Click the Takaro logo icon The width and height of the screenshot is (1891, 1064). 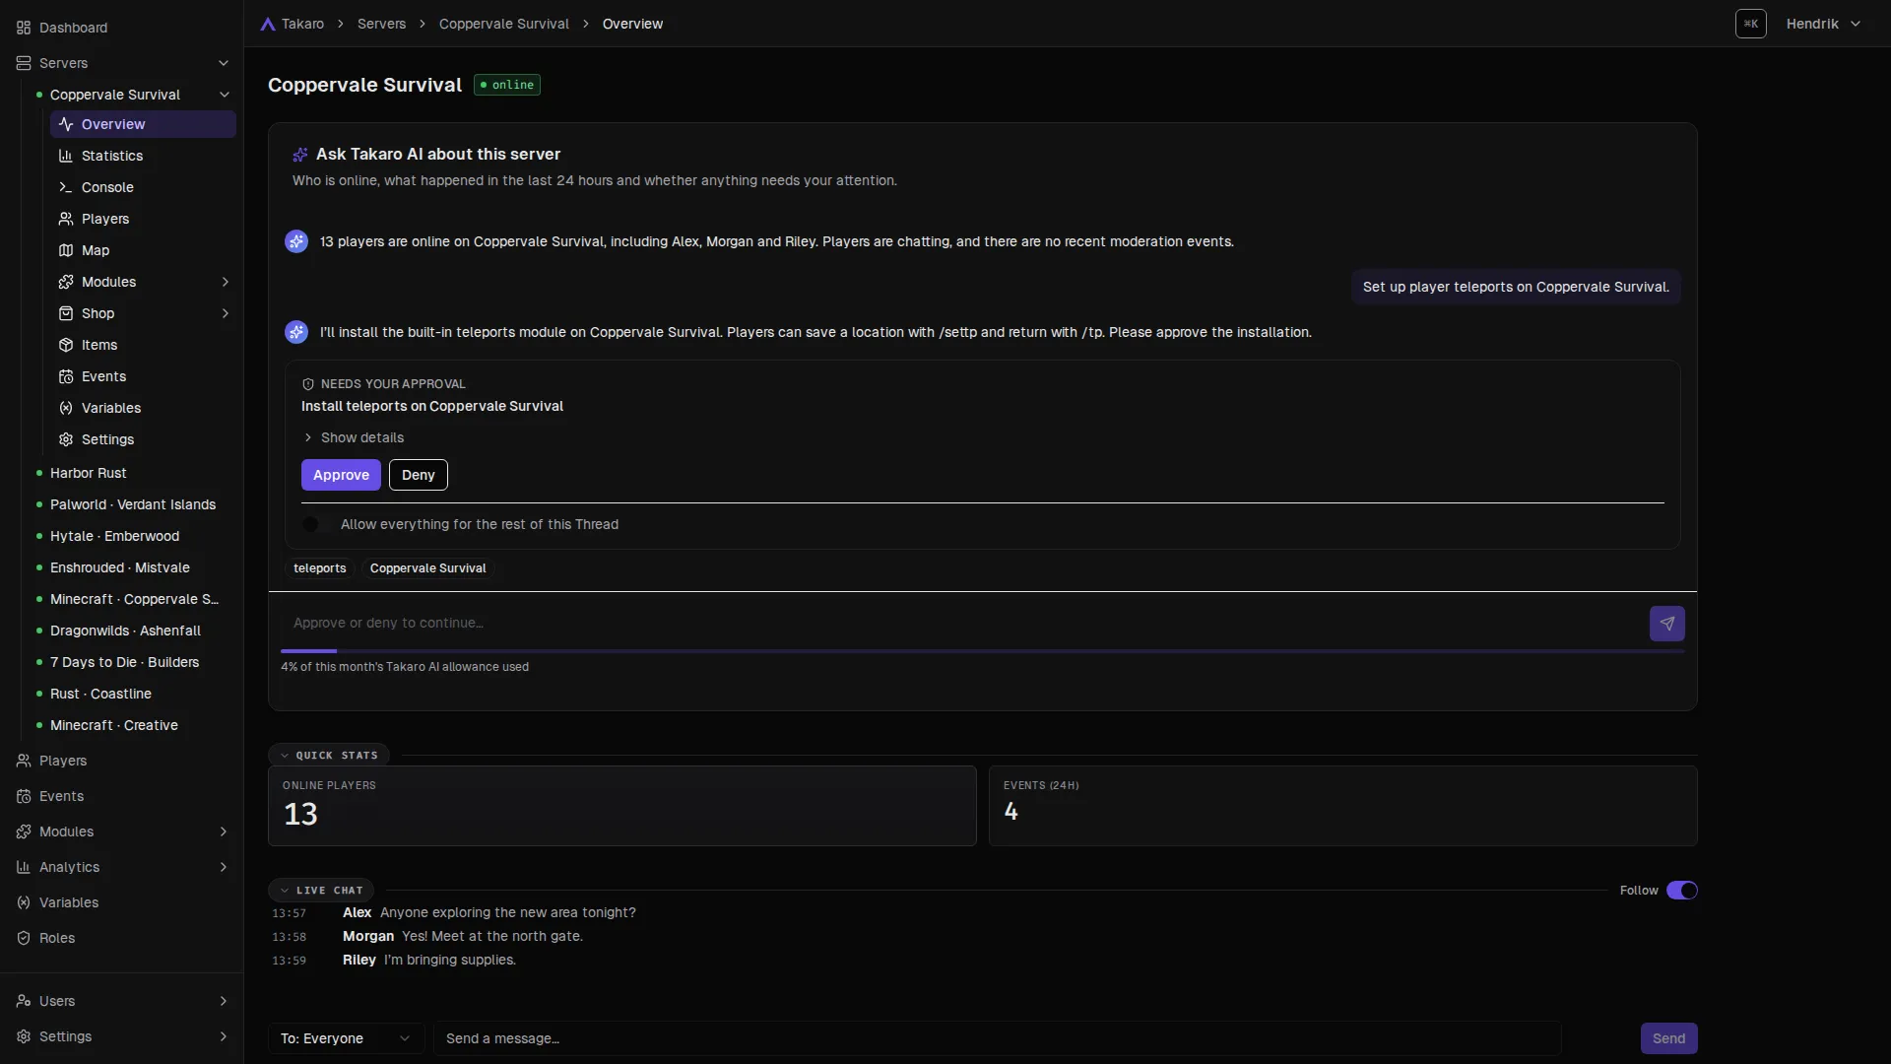(268, 24)
